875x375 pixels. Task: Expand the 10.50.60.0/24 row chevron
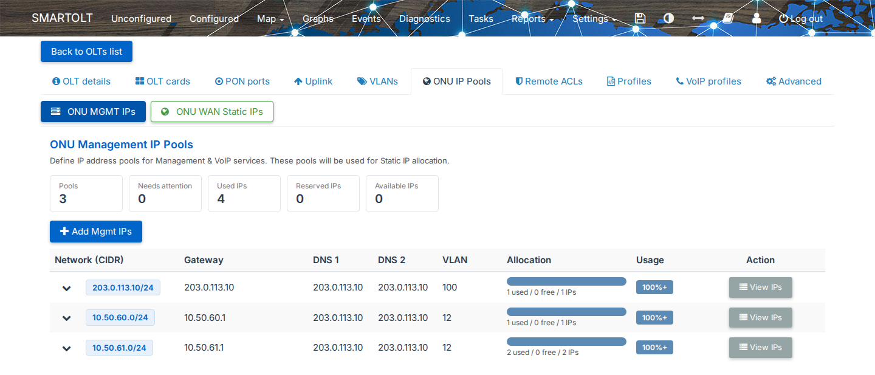[x=67, y=318]
